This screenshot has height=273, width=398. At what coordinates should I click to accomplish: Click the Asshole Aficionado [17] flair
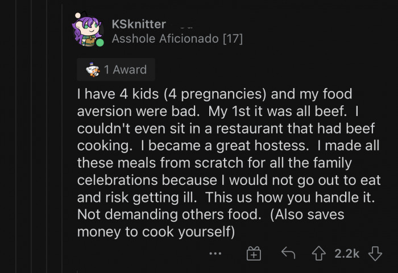(177, 39)
